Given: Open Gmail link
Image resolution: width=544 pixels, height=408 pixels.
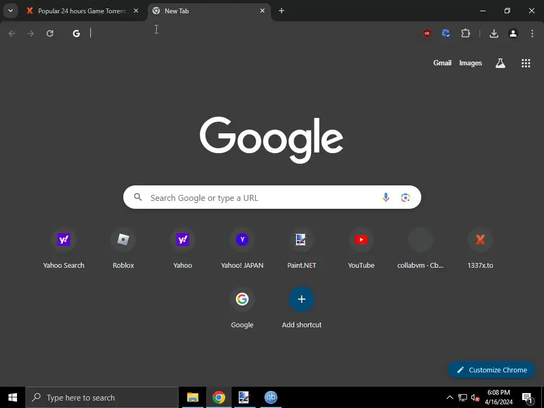Looking at the screenshot, I should point(443,63).
